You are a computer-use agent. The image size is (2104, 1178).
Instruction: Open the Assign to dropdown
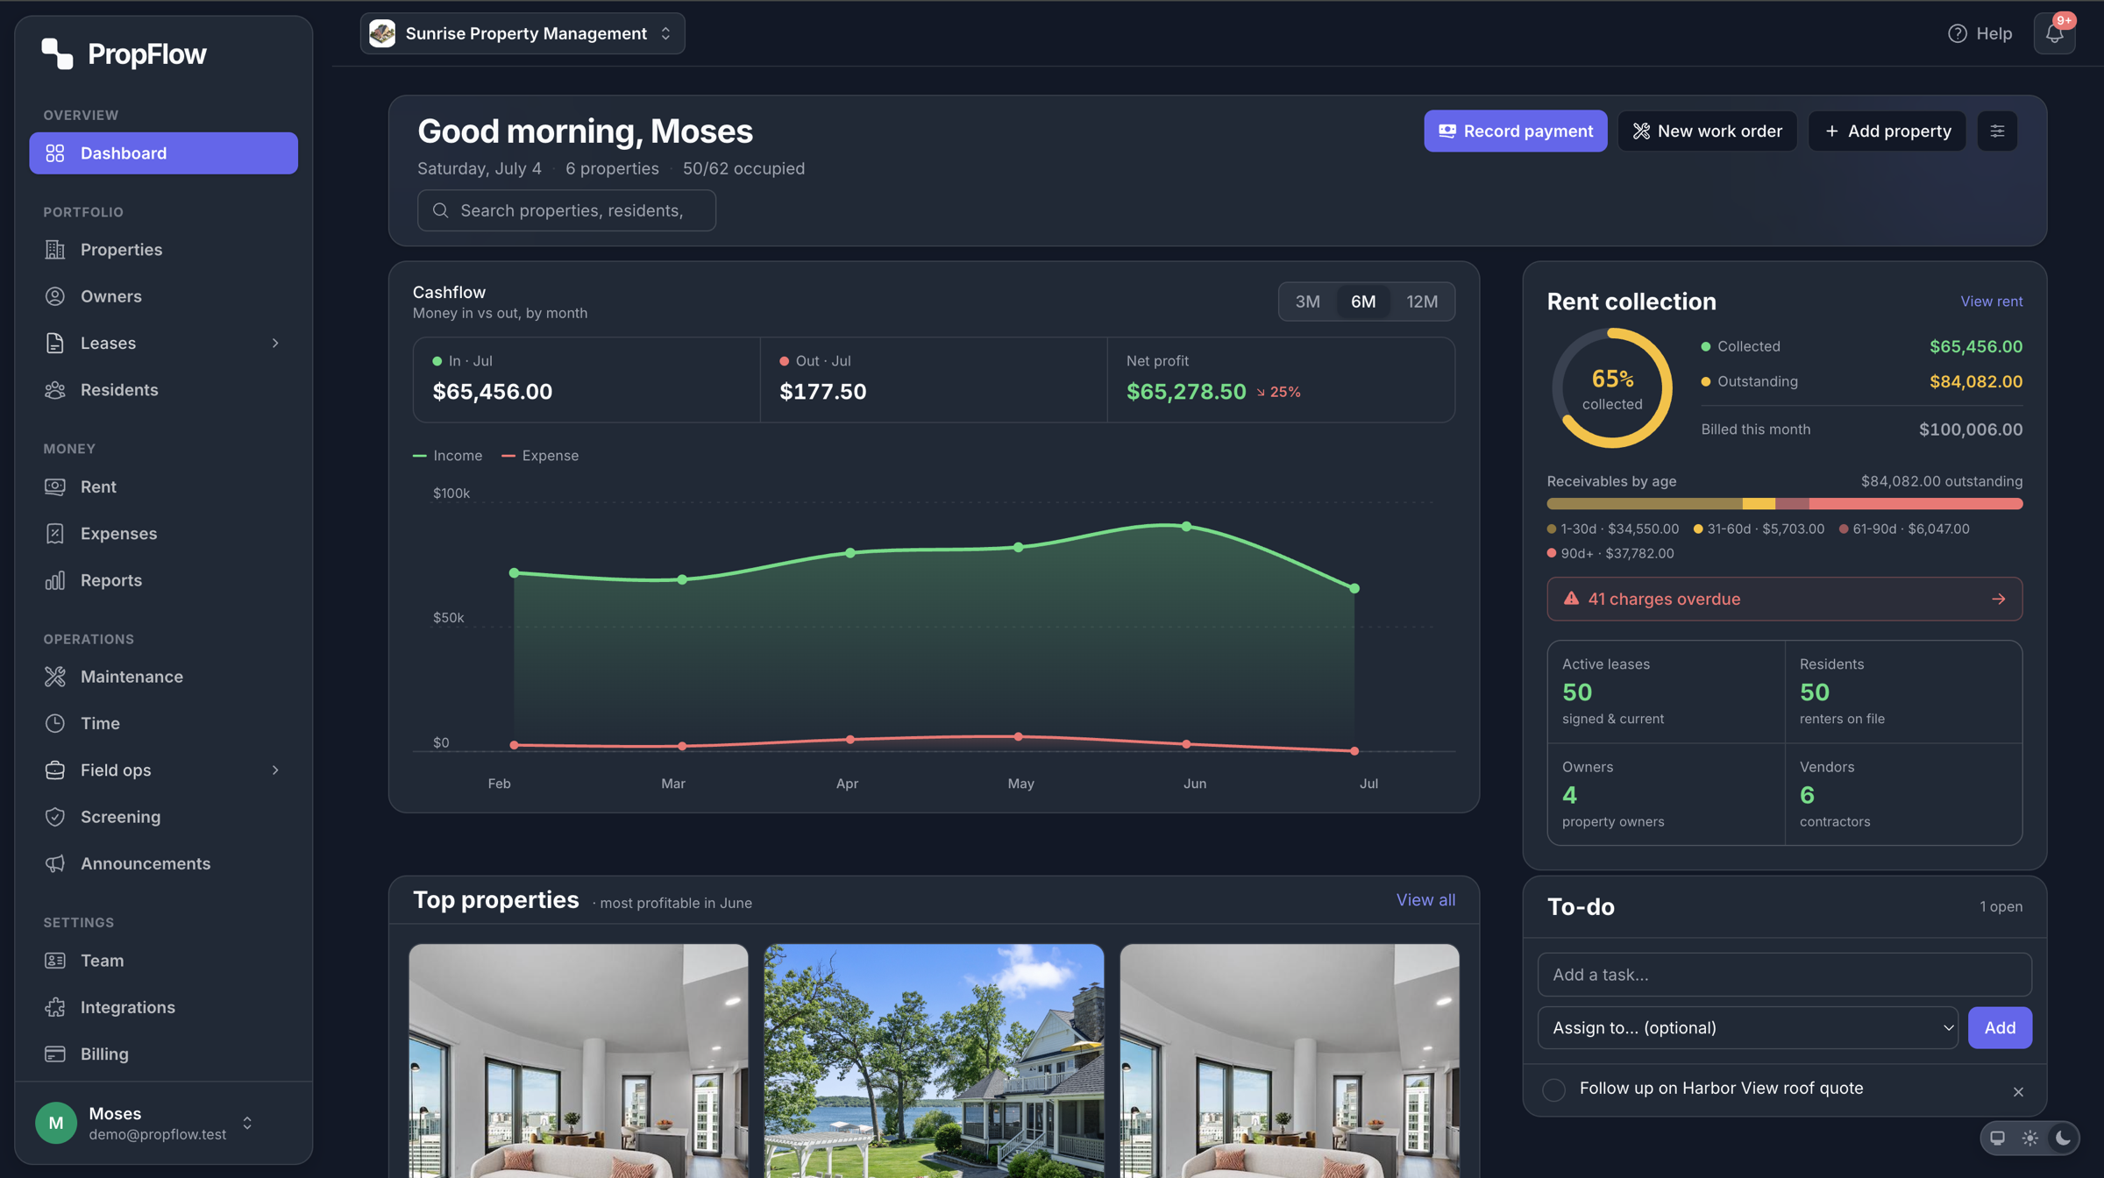coord(1747,1027)
